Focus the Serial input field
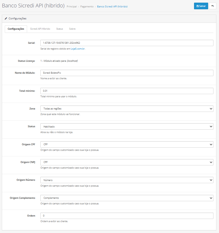Image resolution: width=219 pixels, height=233 pixels. (x=127, y=43)
